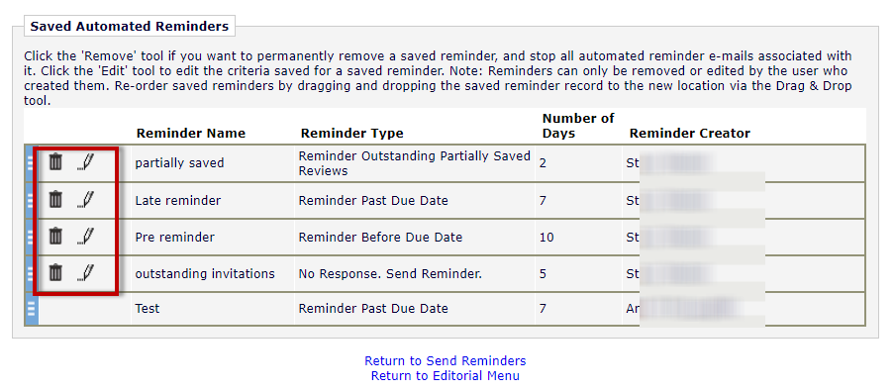Select the drag handle for 'Pre reminder' row

point(32,237)
